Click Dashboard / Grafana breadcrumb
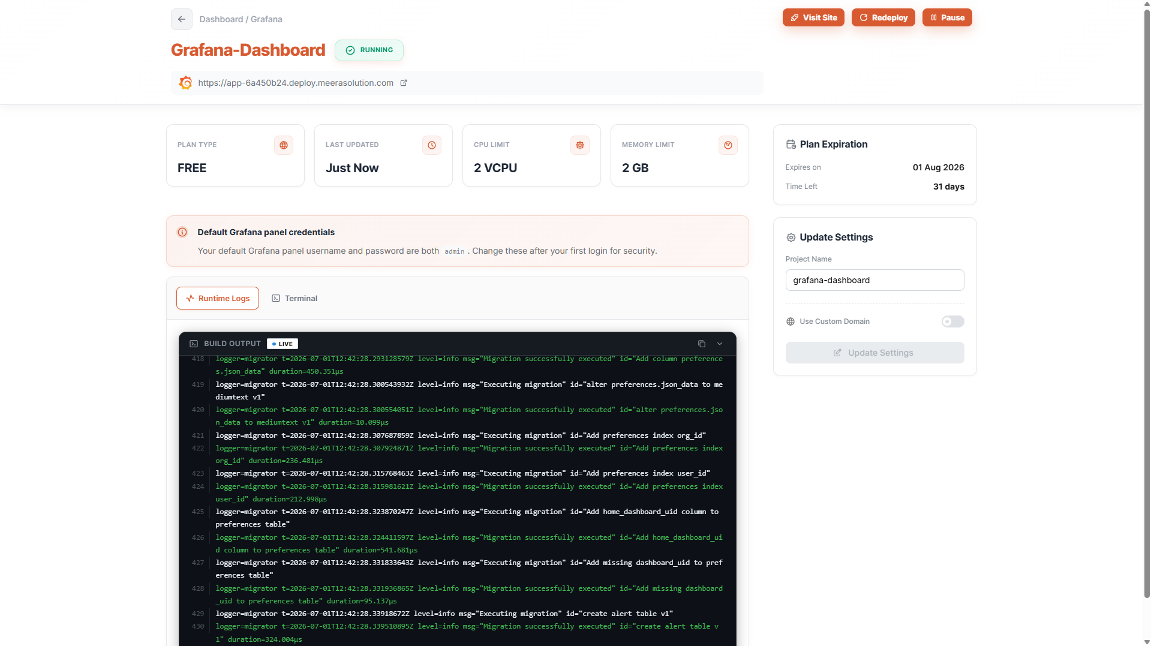This screenshot has width=1151, height=646. coord(241,19)
